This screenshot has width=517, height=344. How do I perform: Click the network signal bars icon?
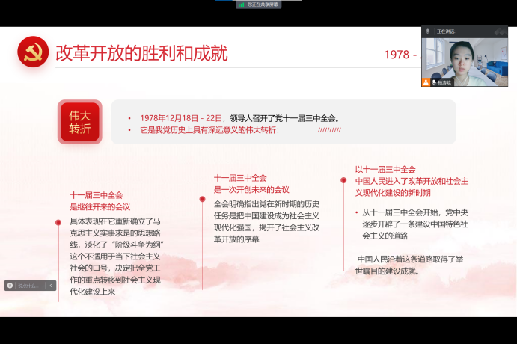point(241,4)
